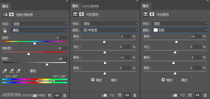Click the 饱和度 slider handle
Image resolution: width=210 pixels, height=99 pixels.
(29, 54)
